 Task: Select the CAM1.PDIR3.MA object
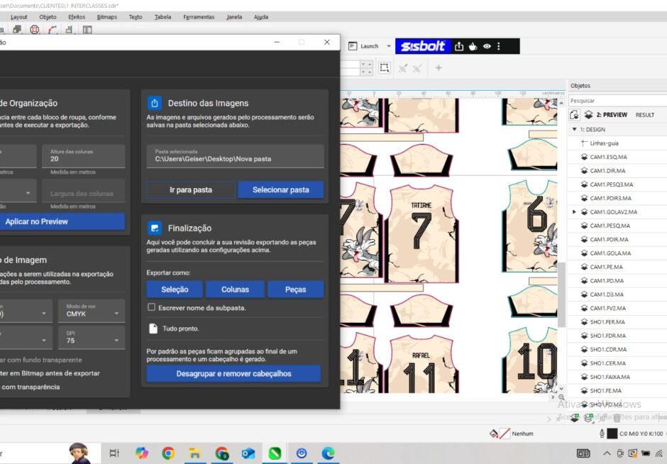coord(610,198)
